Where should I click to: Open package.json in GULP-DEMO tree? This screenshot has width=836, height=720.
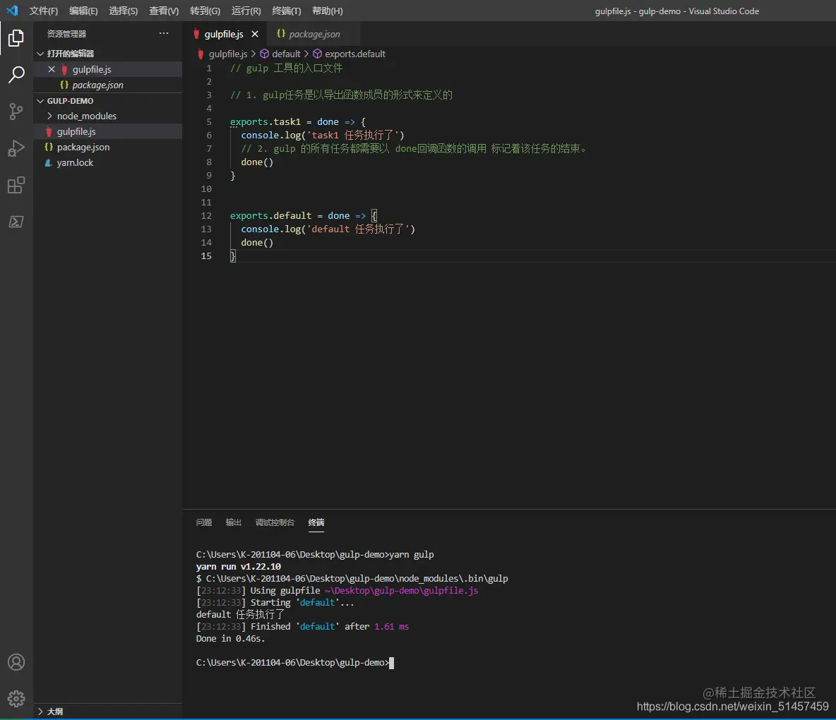108,147
